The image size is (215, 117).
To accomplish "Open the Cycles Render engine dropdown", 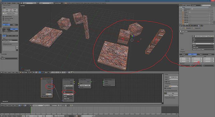I will [59, 3].
